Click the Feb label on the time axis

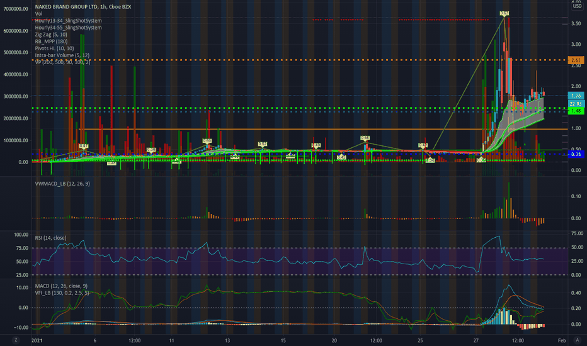562,340
